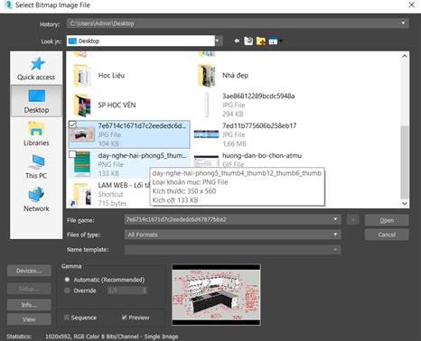
Task: Open Network in the places sidebar
Action: (x=36, y=199)
